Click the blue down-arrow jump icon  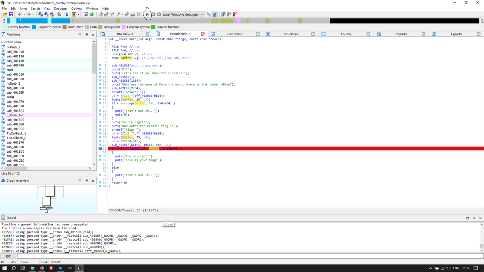(67, 15)
